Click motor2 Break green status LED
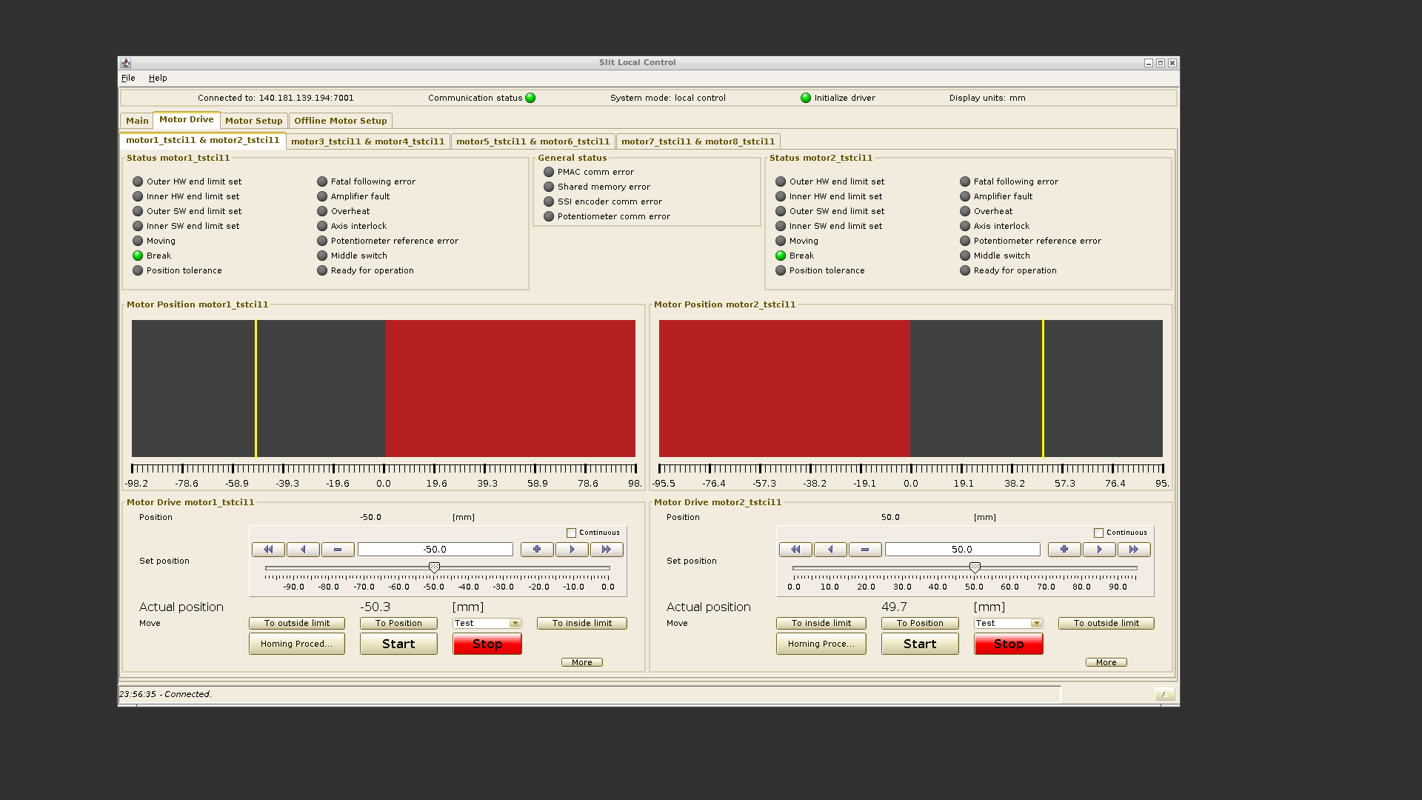Viewport: 1422px width, 800px height. point(781,256)
